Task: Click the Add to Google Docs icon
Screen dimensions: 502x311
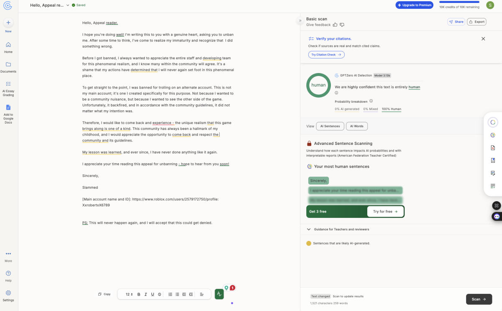Action: coord(8,107)
